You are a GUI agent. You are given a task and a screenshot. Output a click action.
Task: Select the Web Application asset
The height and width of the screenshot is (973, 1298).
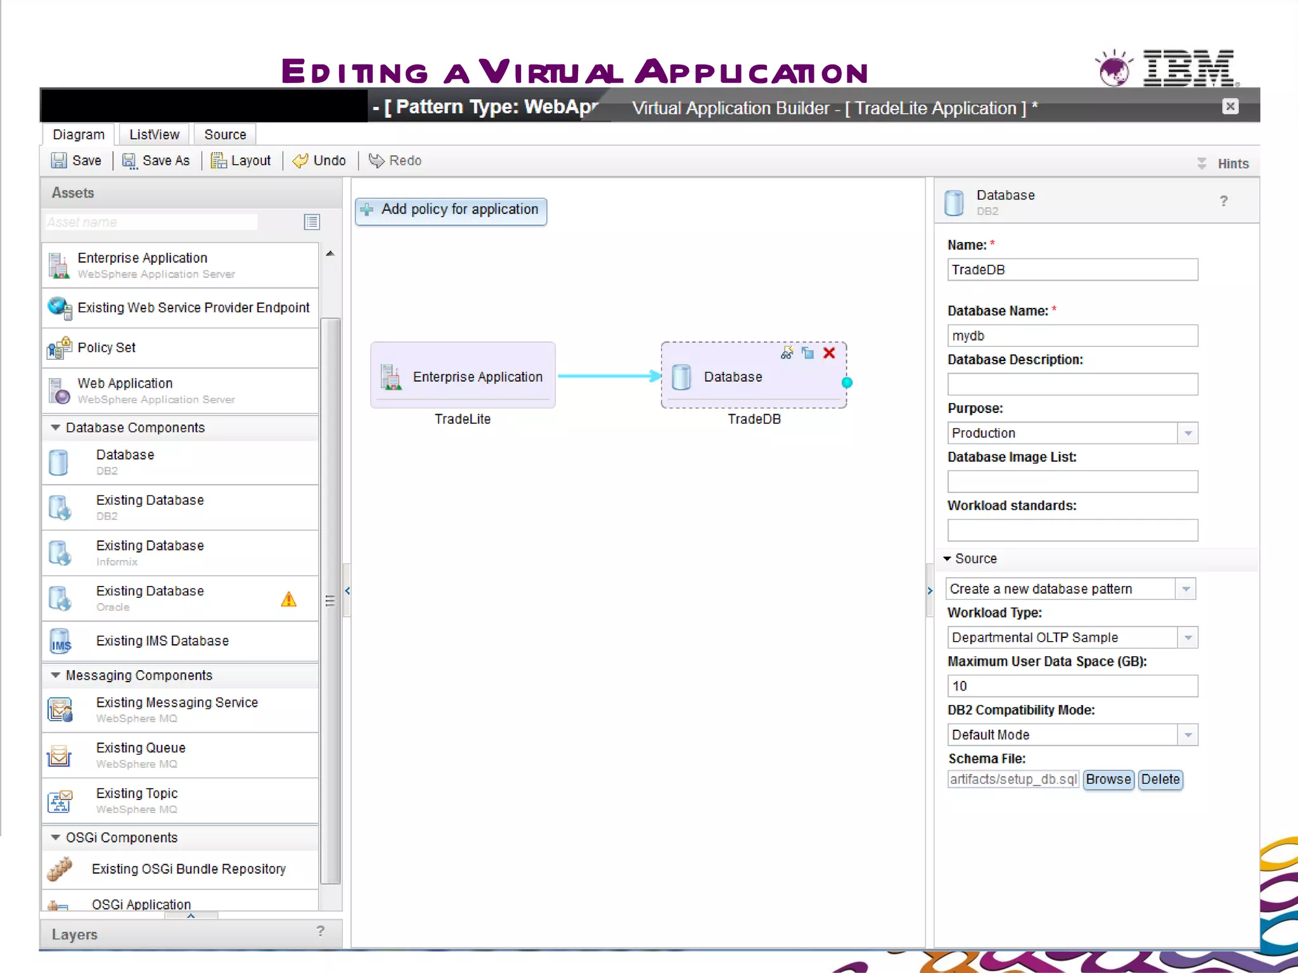[x=180, y=391]
